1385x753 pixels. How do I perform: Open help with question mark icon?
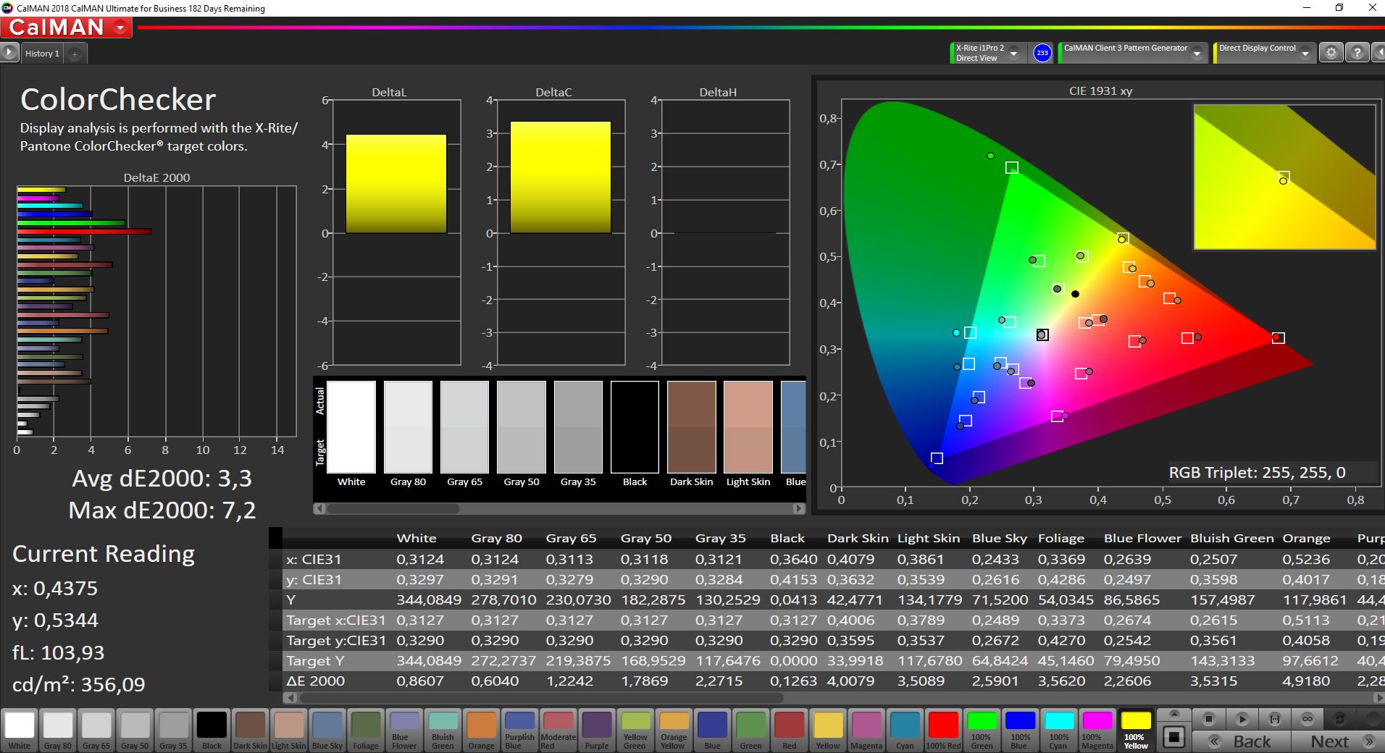tap(1357, 53)
